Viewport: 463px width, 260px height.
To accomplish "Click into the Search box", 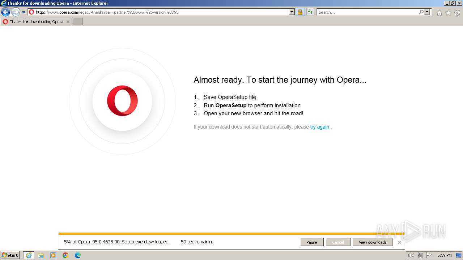I will (x=367, y=12).
